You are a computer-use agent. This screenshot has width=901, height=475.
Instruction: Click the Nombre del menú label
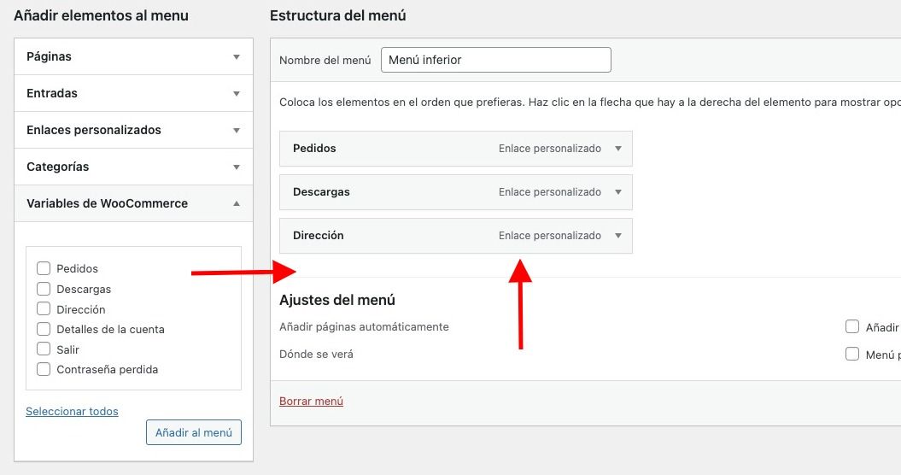pyautogui.click(x=325, y=61)
